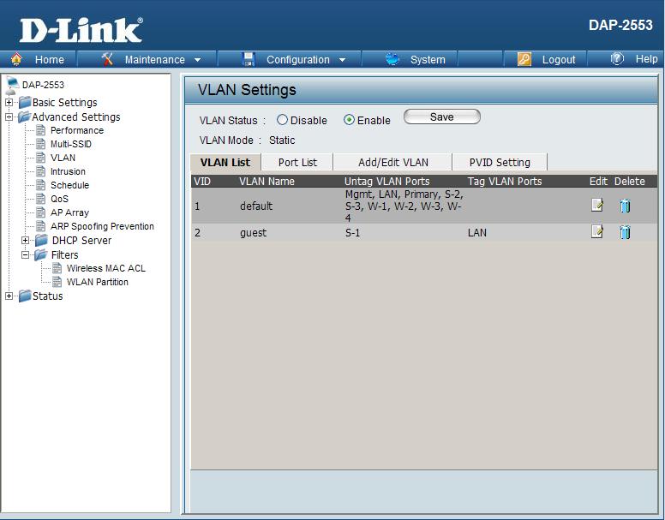Click the Multi-SSID page icon
Screen dimensions: 665x520
coord(41,144)
